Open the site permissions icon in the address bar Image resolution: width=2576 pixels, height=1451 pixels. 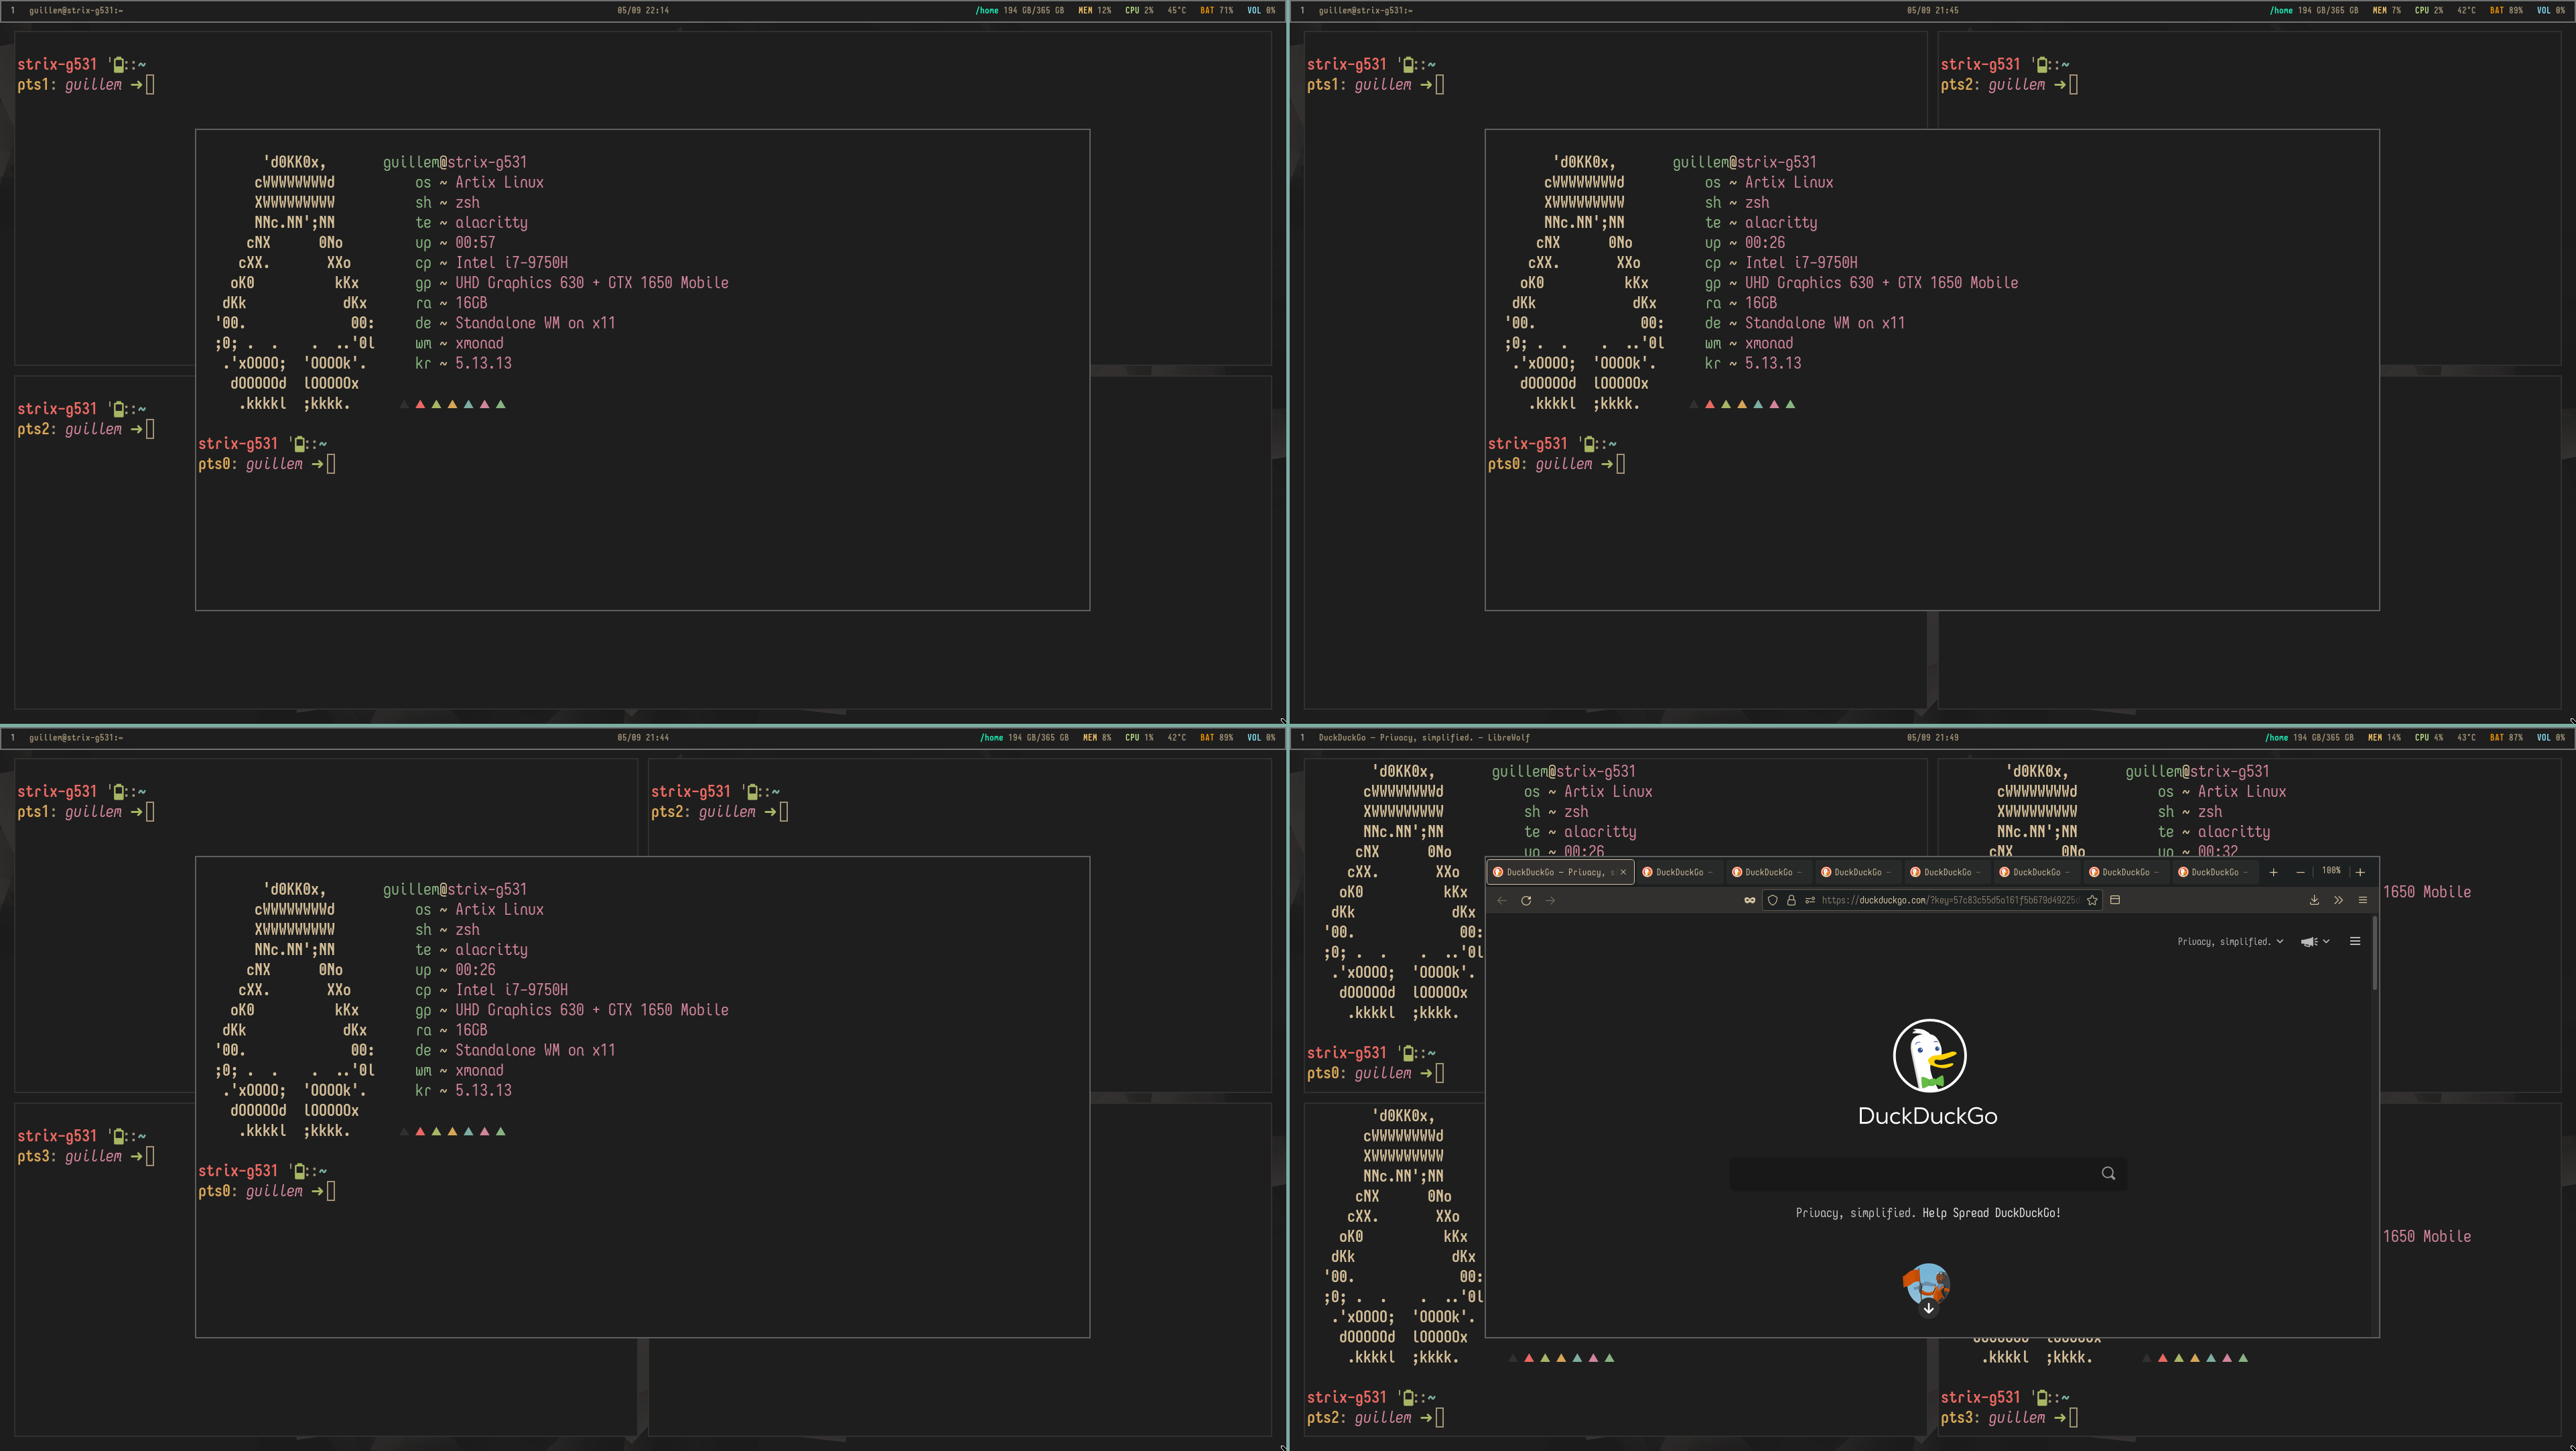(x=1809, y=901)
